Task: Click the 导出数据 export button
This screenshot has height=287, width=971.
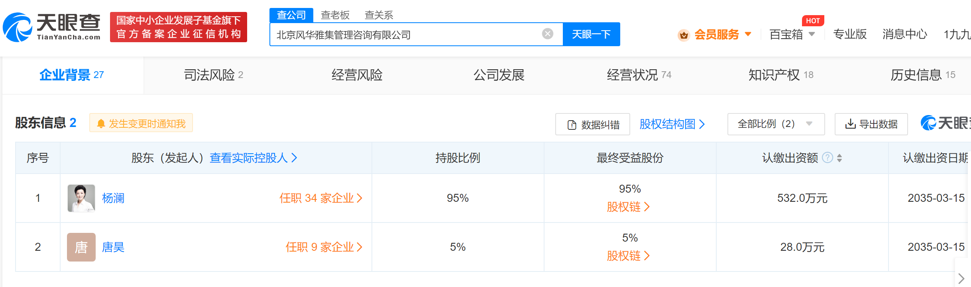Action: point(871,124)
